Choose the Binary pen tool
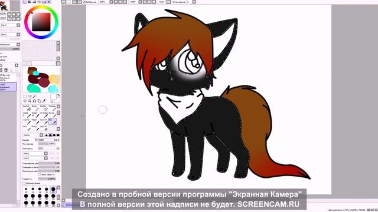 [x=35, y=108]
